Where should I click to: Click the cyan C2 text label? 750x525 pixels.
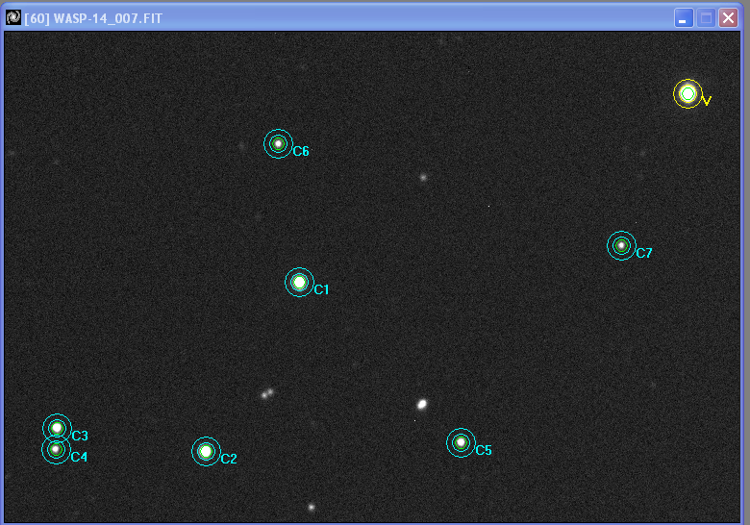(228, 459)
